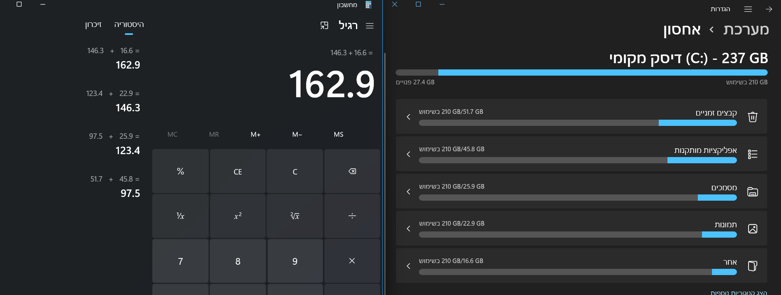This screenshot has width=781, height=295.
Task: Click the installed apps usage bar
Action: (x=578, y=160)
